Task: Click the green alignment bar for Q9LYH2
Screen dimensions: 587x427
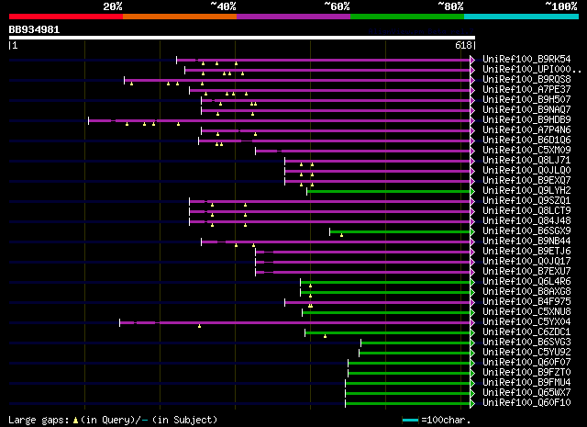Action: [389, 192]
